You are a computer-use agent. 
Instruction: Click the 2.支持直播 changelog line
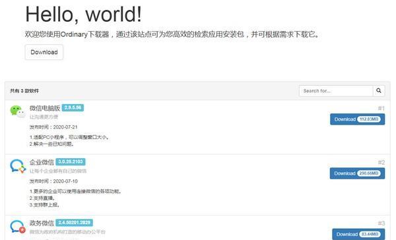42,198
